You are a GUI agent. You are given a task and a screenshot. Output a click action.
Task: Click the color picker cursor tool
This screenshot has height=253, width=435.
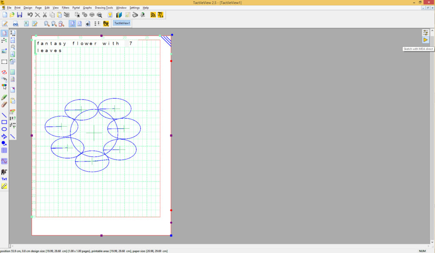4,86
